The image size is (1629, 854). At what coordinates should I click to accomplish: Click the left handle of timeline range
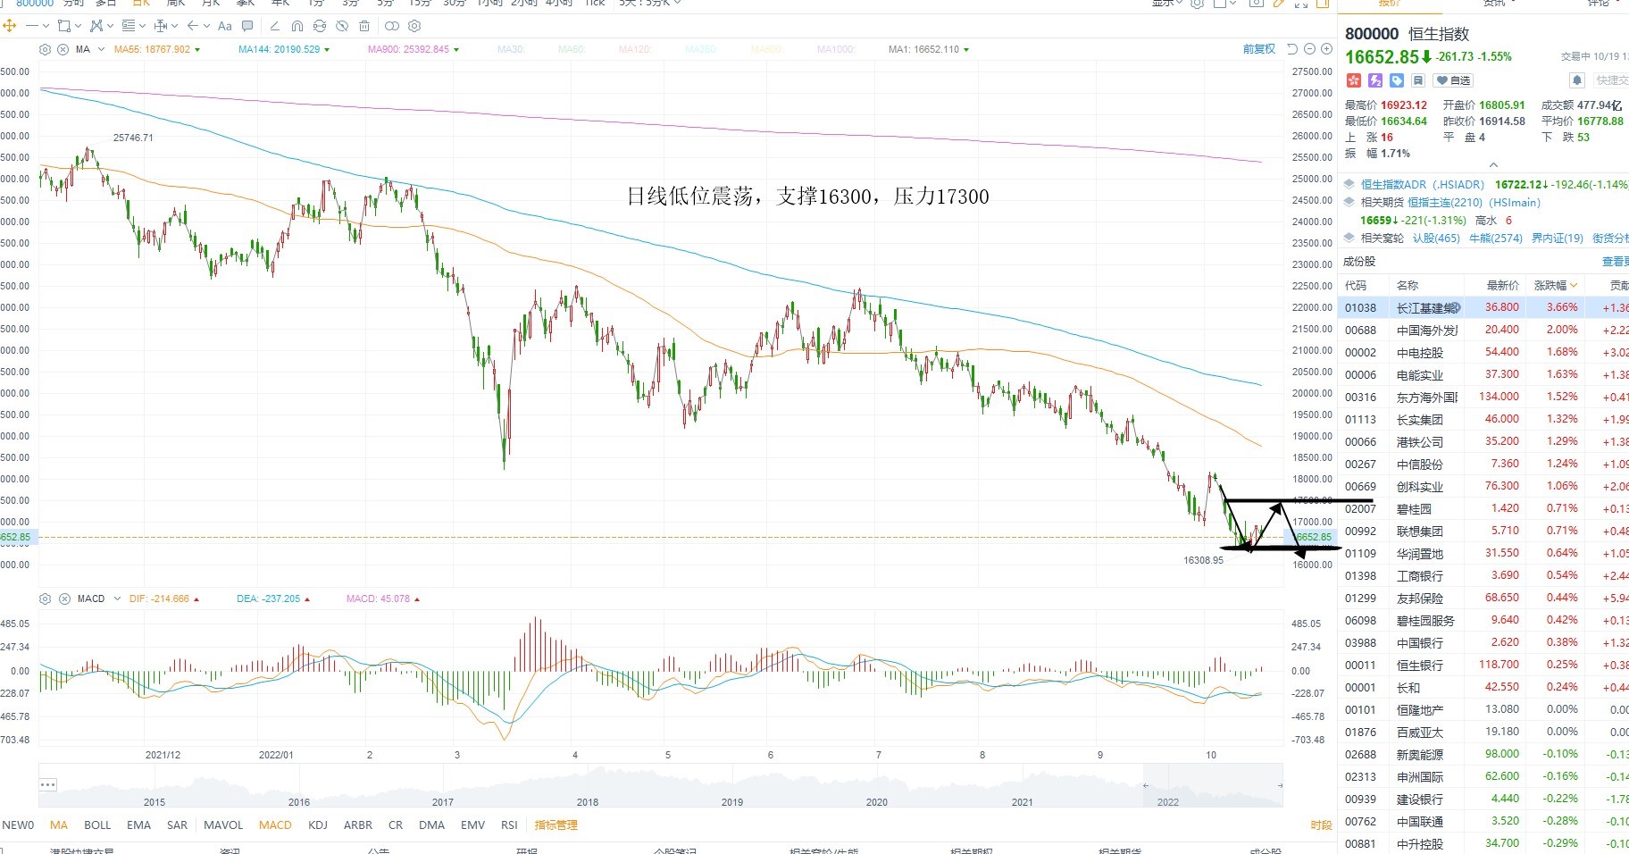pyautogui.click(x=1146, y=785)
